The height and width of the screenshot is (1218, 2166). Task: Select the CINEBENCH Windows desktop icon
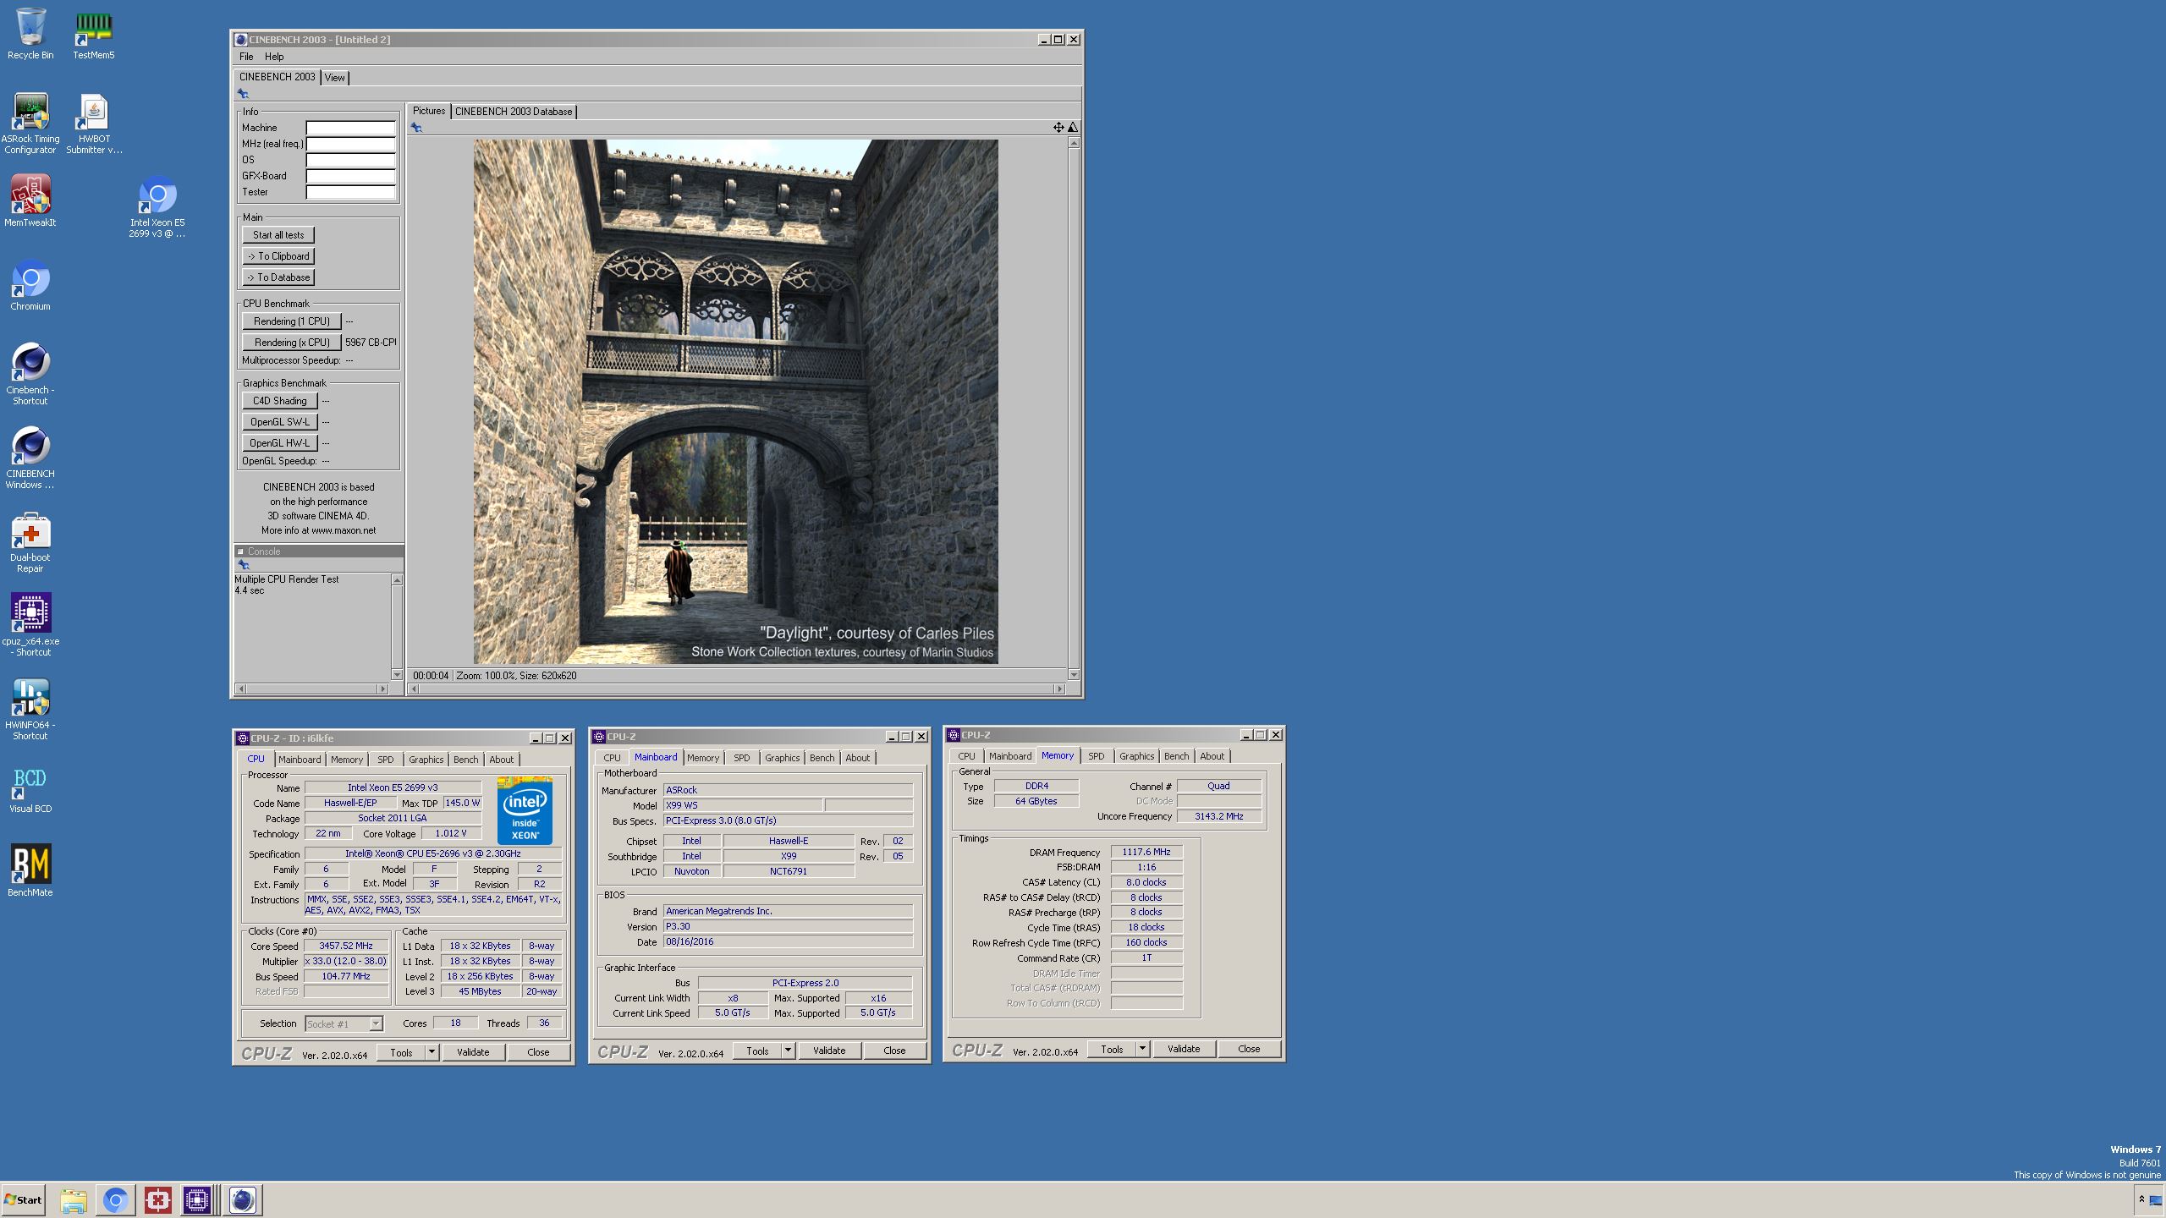[x=30, y=458]
